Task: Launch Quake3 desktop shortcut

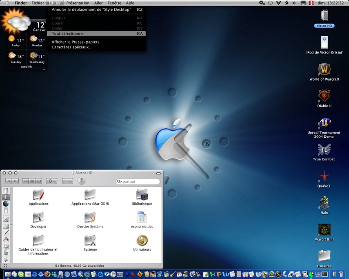Action: pyautogui.click(x=324, y=179)
